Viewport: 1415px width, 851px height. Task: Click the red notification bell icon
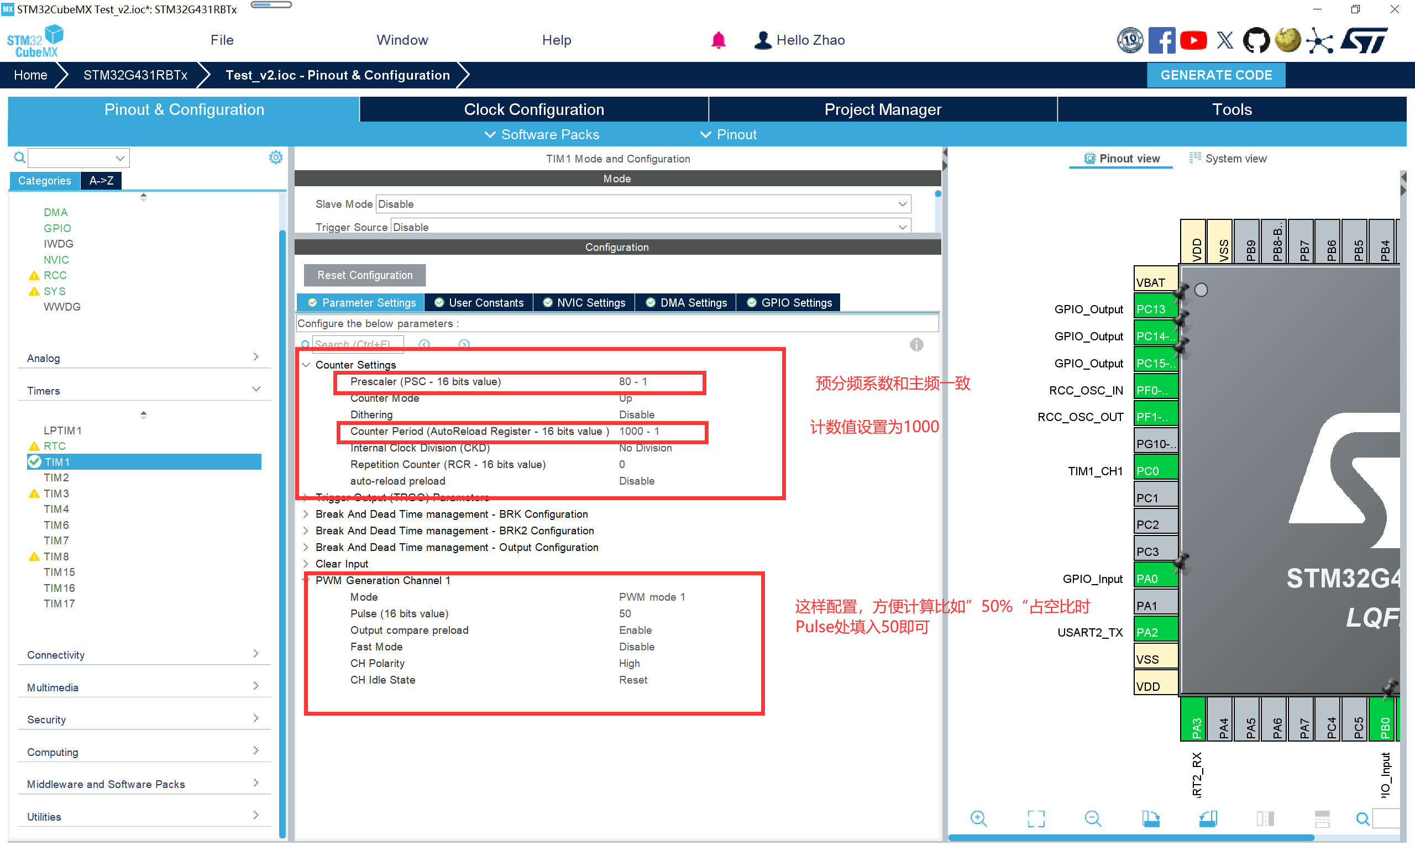point(718,40)
